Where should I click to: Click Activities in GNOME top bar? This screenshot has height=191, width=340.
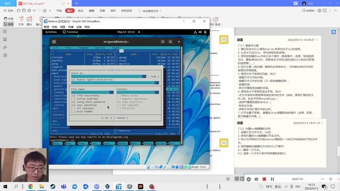click(51, 32)
